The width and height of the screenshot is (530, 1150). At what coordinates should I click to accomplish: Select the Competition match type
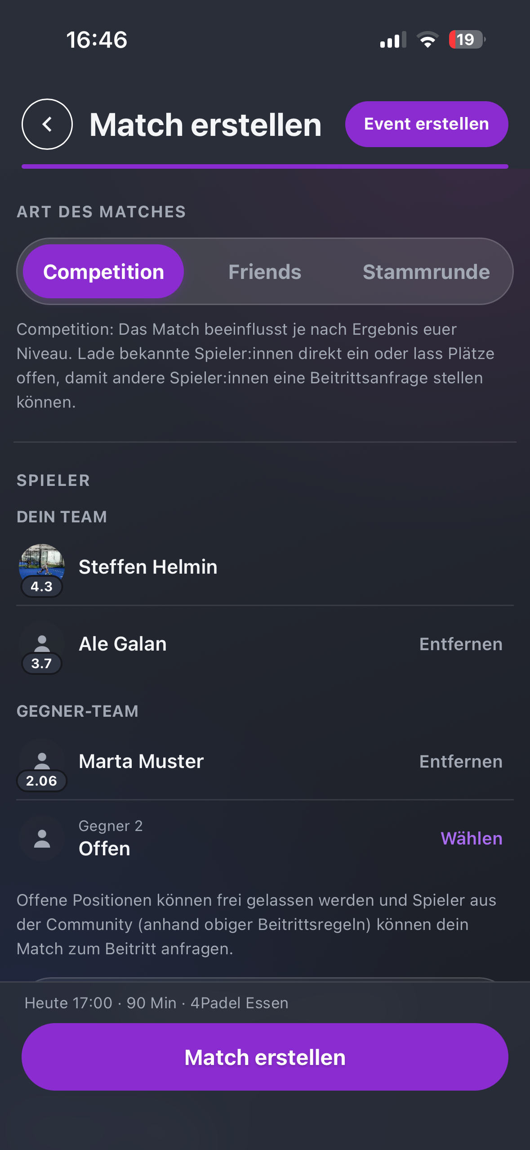103,271
